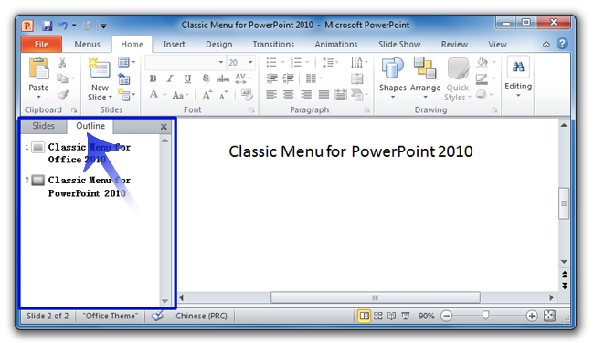Open the Menus tab
Screen dimensions: 594x343
click(87, 45)
